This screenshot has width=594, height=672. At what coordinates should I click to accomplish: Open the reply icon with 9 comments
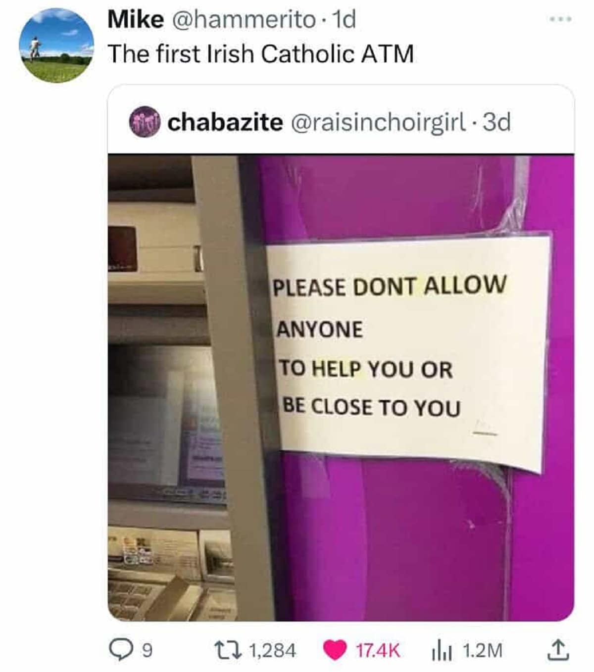(119, 650)
